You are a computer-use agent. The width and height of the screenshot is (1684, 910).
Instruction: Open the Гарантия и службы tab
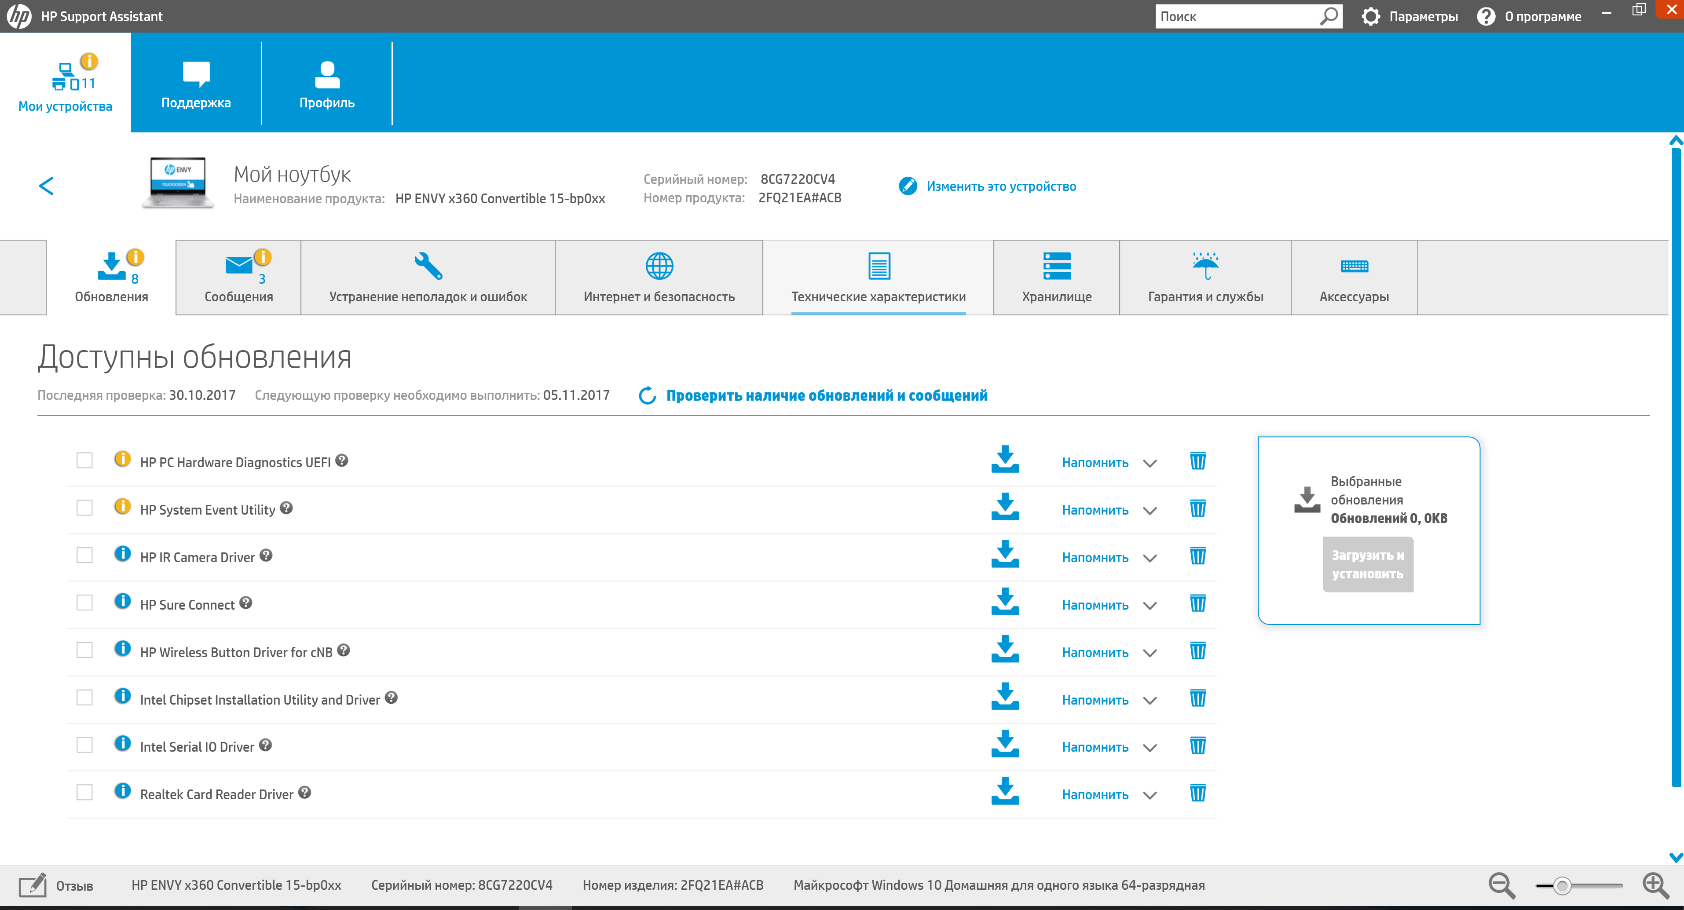(x=1205, y=277)
